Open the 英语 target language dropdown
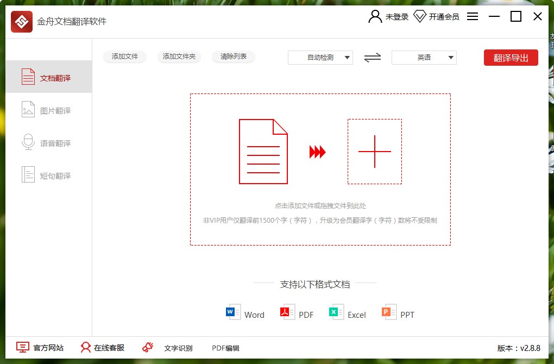The height and width of the screenshot is (364, 554). point(424,57)
